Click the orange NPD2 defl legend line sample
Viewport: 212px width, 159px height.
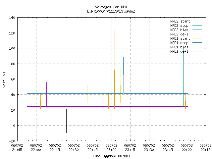click(197, 34)
